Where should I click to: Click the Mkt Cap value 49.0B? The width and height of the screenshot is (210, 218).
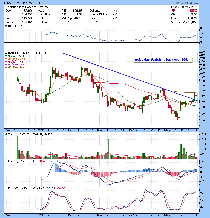click(x=78, y=18)
